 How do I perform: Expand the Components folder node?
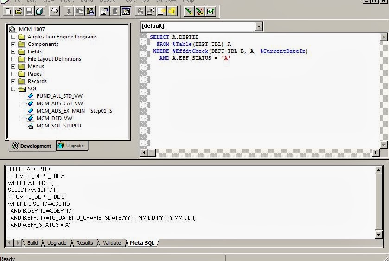[13, 44]
